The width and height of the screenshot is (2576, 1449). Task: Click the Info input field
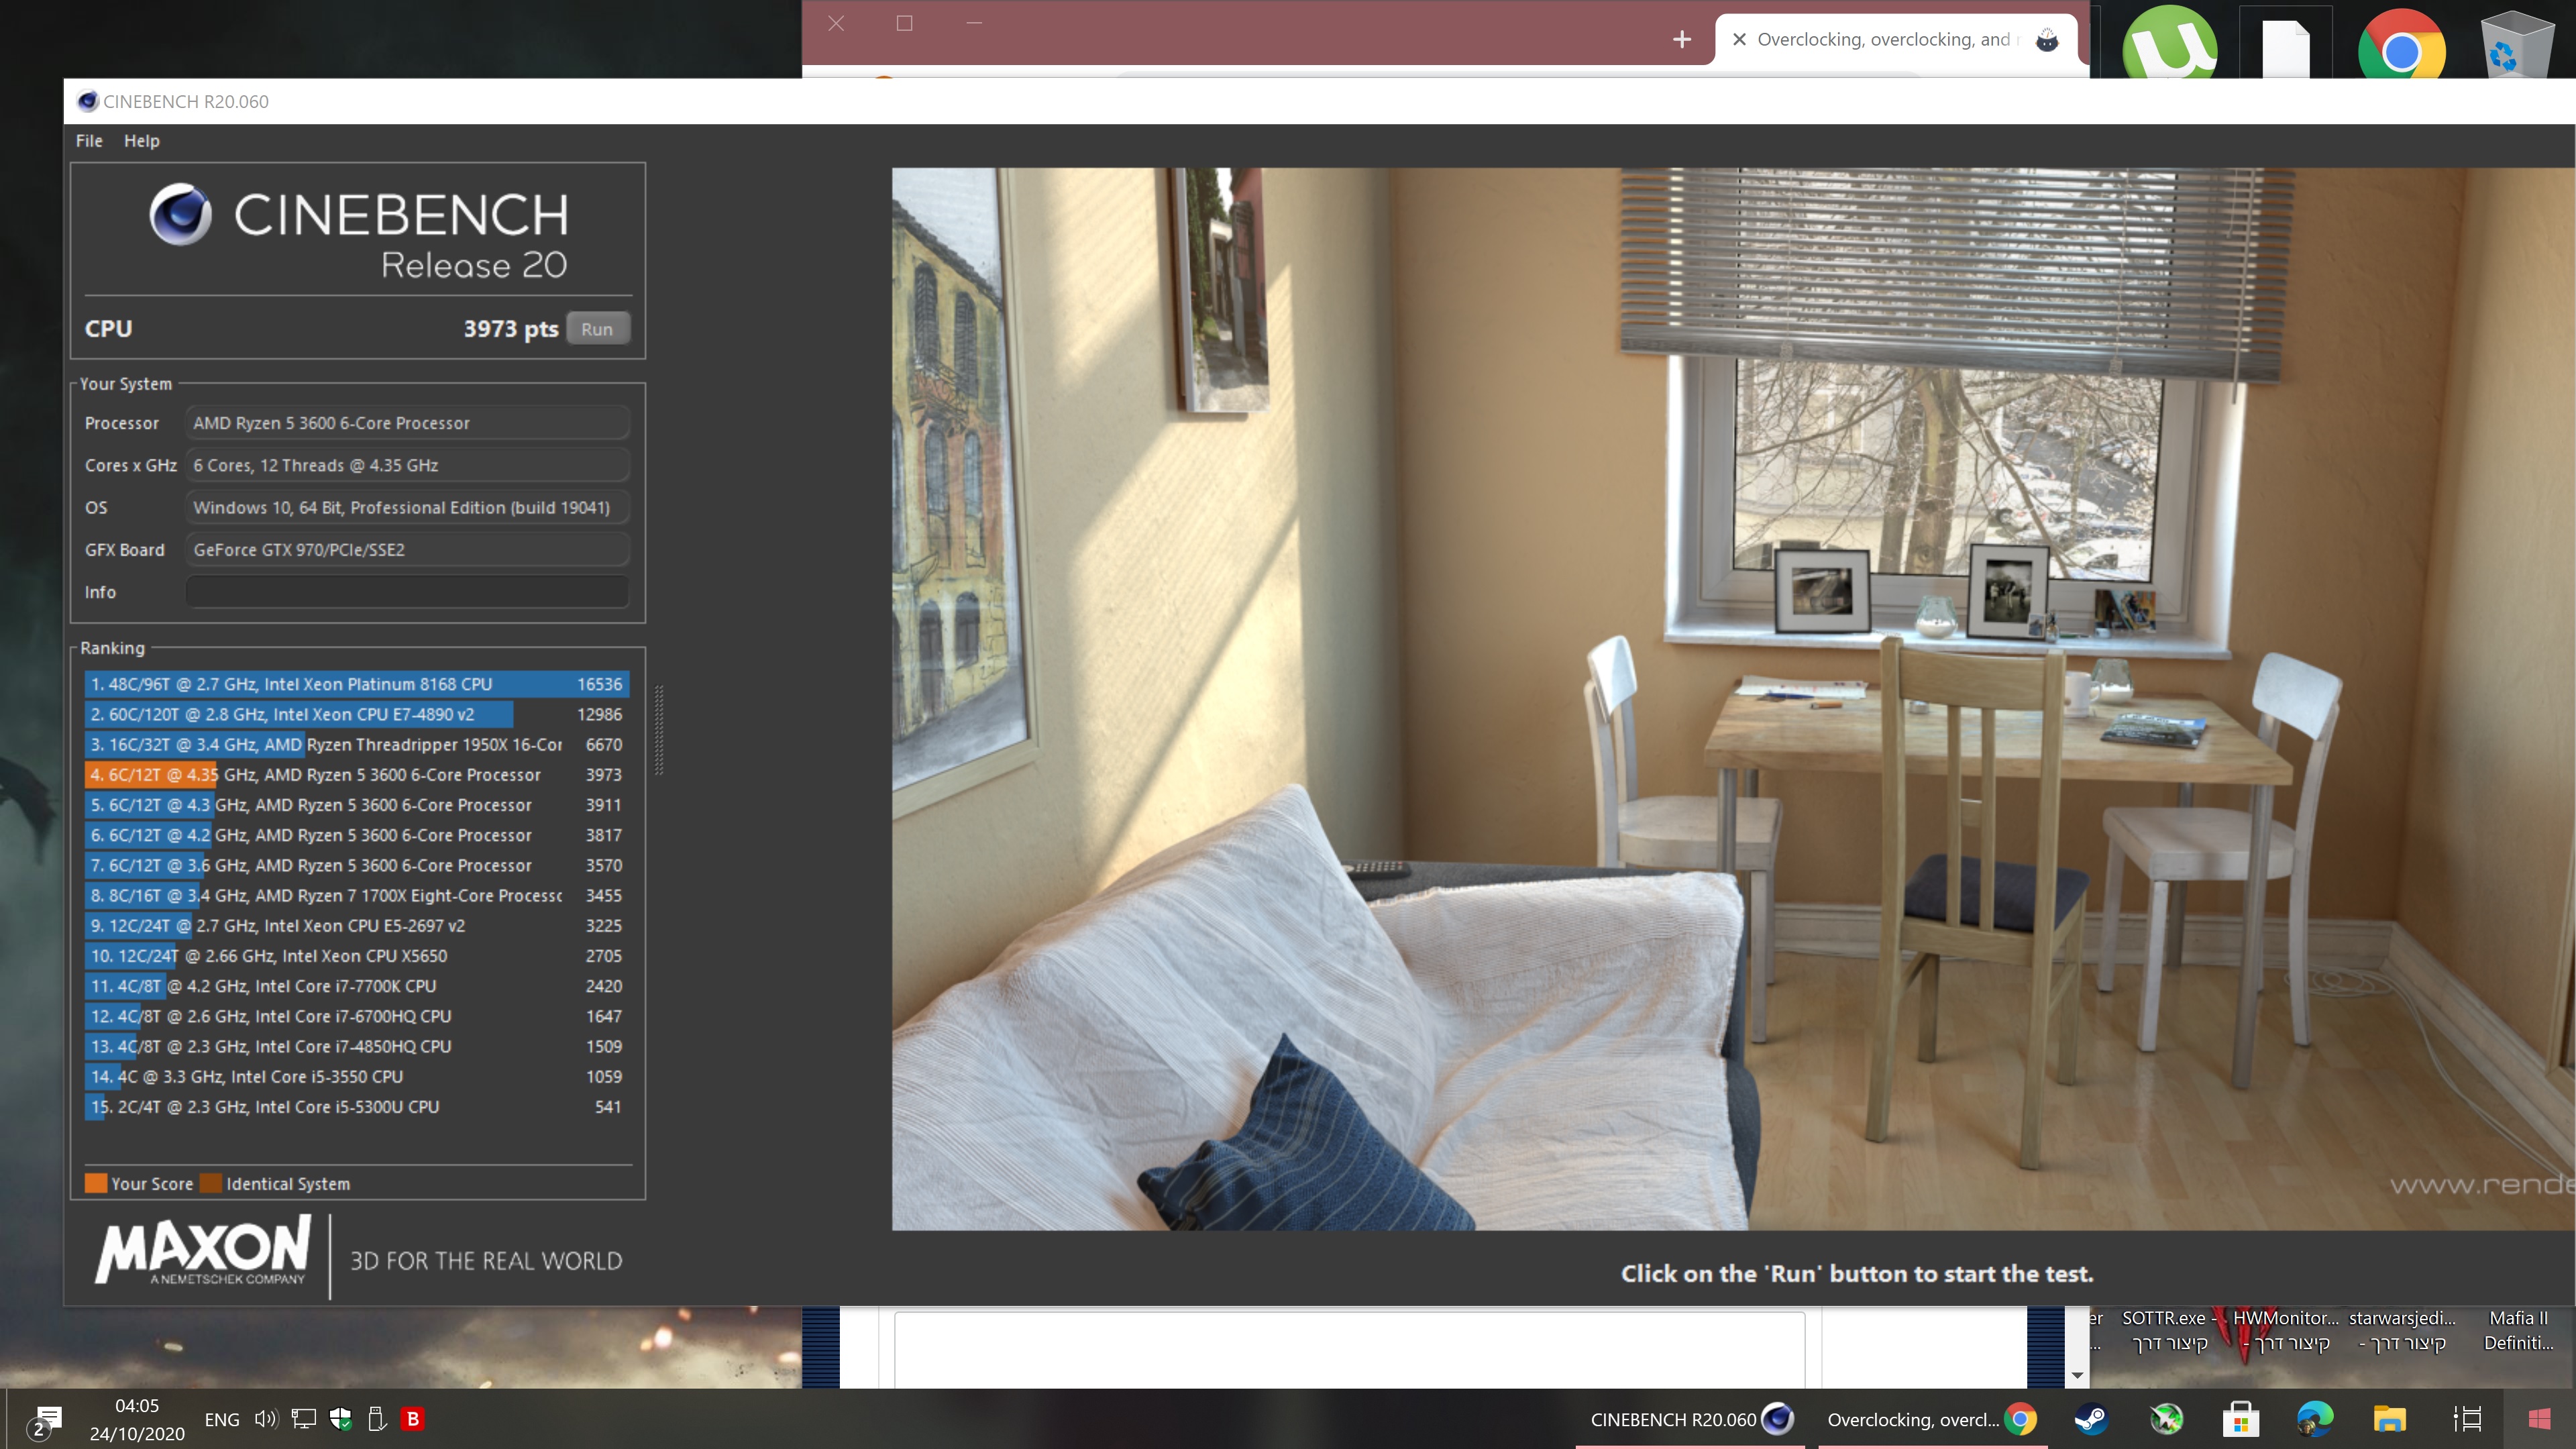[407, 592]
